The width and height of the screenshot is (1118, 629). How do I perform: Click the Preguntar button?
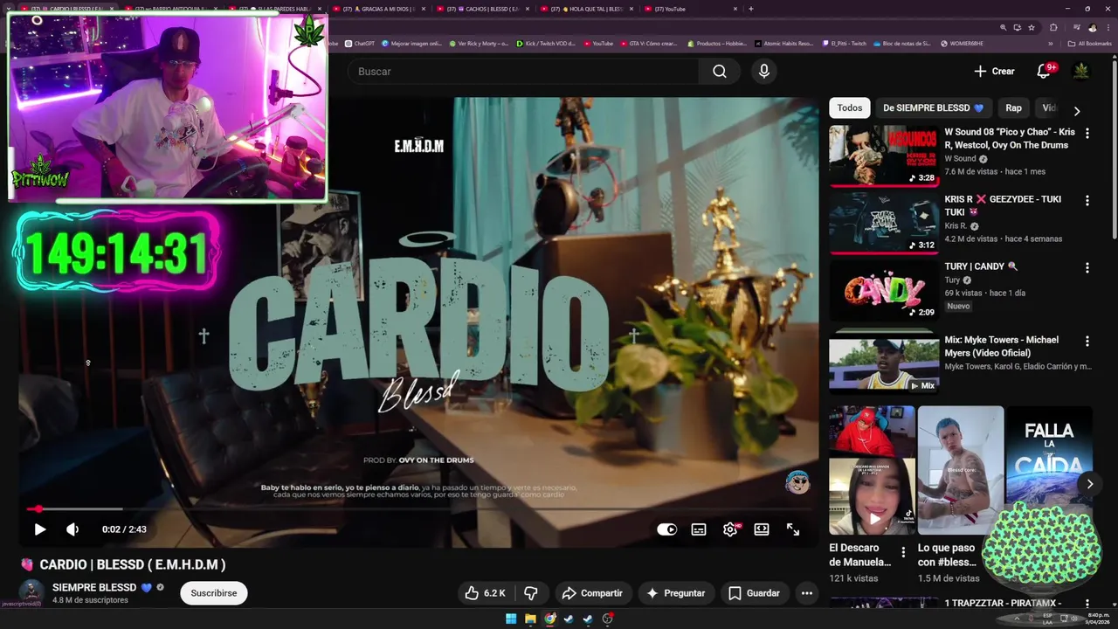coord(675,593)
